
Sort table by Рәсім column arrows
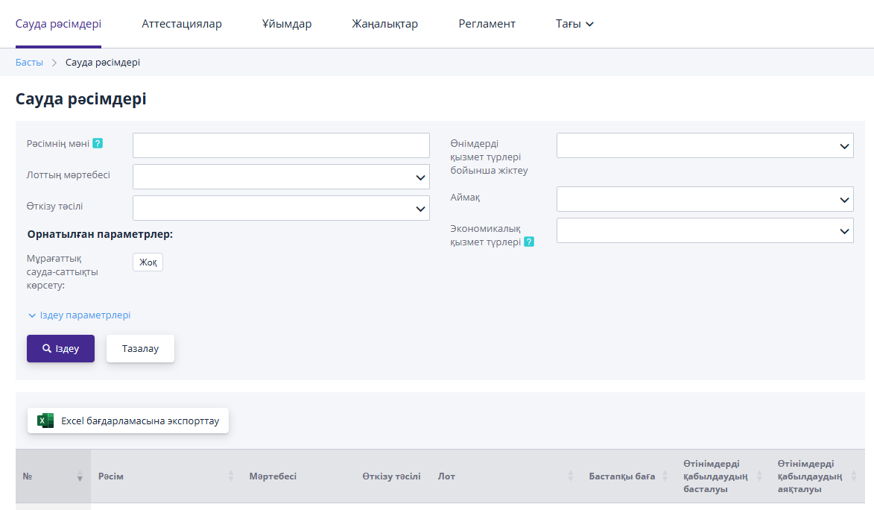click(x=231, y=476)
